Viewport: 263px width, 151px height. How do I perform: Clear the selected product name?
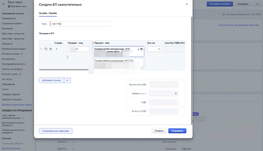tap(138, 49)
